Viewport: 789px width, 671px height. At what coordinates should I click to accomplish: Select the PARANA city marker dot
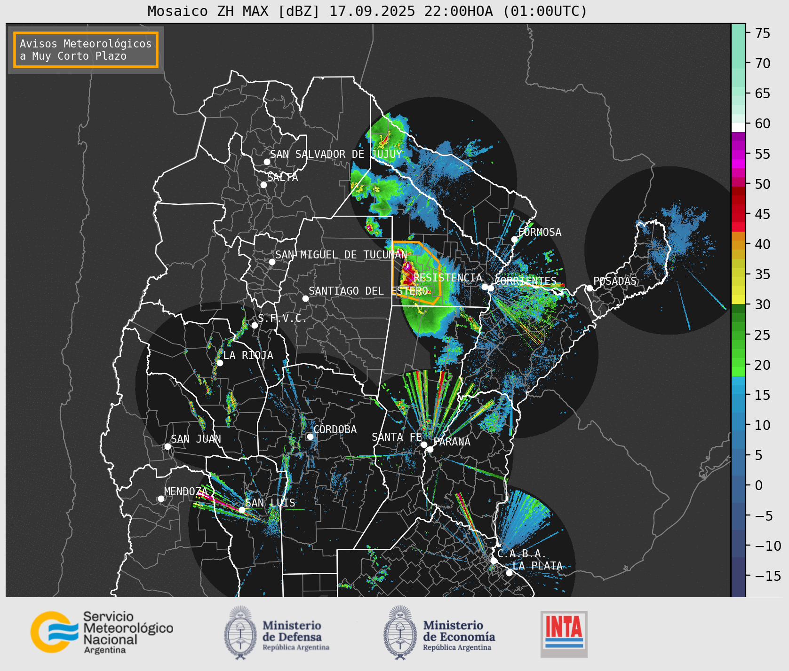[x=430, y=449]
